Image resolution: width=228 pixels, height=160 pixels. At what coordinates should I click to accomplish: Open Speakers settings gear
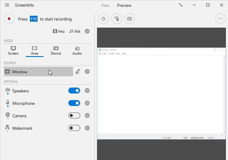coord(87,91)
